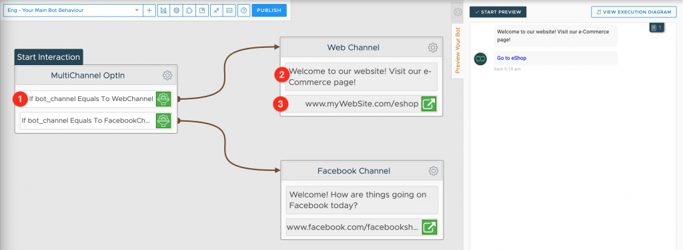
Task: Click the green link icon beside www.myWebSite.com/eshop
Action: click(429, 104)
